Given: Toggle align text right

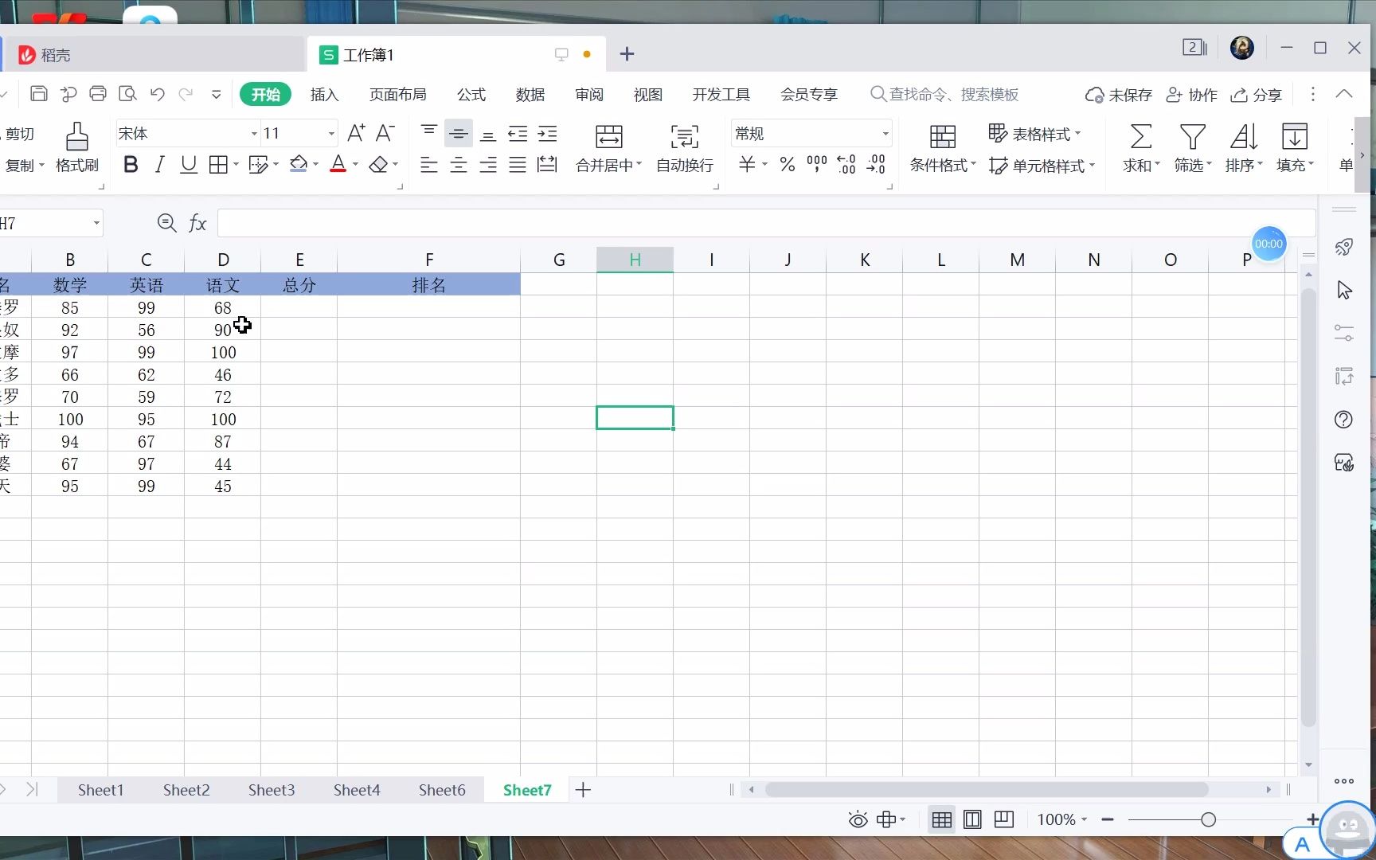Looking at the screenshot, I should pos(488,165).
